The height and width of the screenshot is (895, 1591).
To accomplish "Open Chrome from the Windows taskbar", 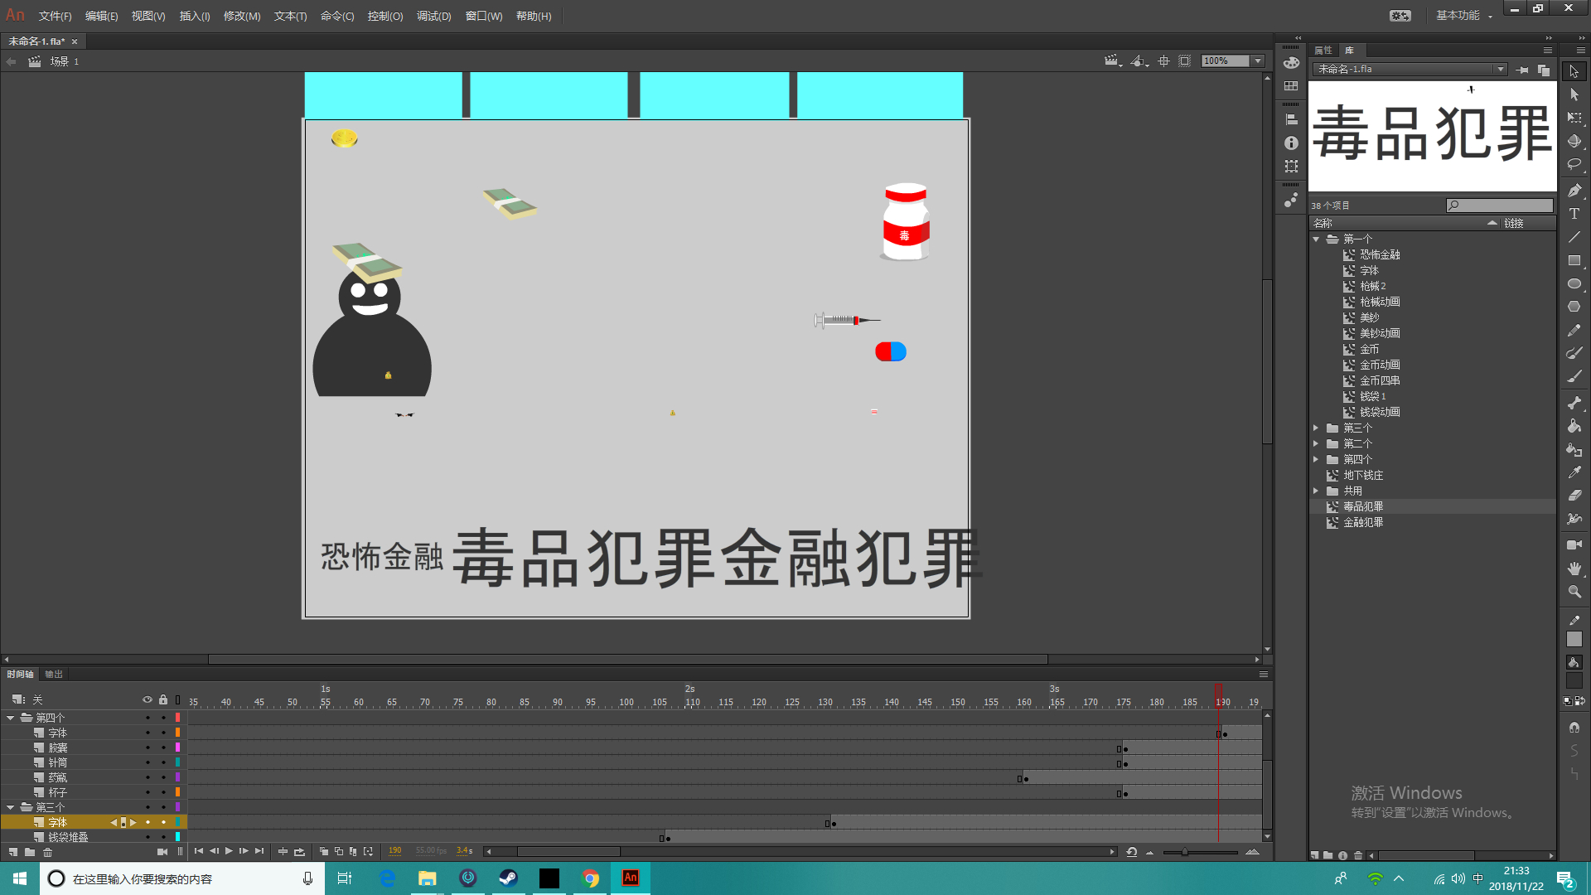I will [590, 878].
